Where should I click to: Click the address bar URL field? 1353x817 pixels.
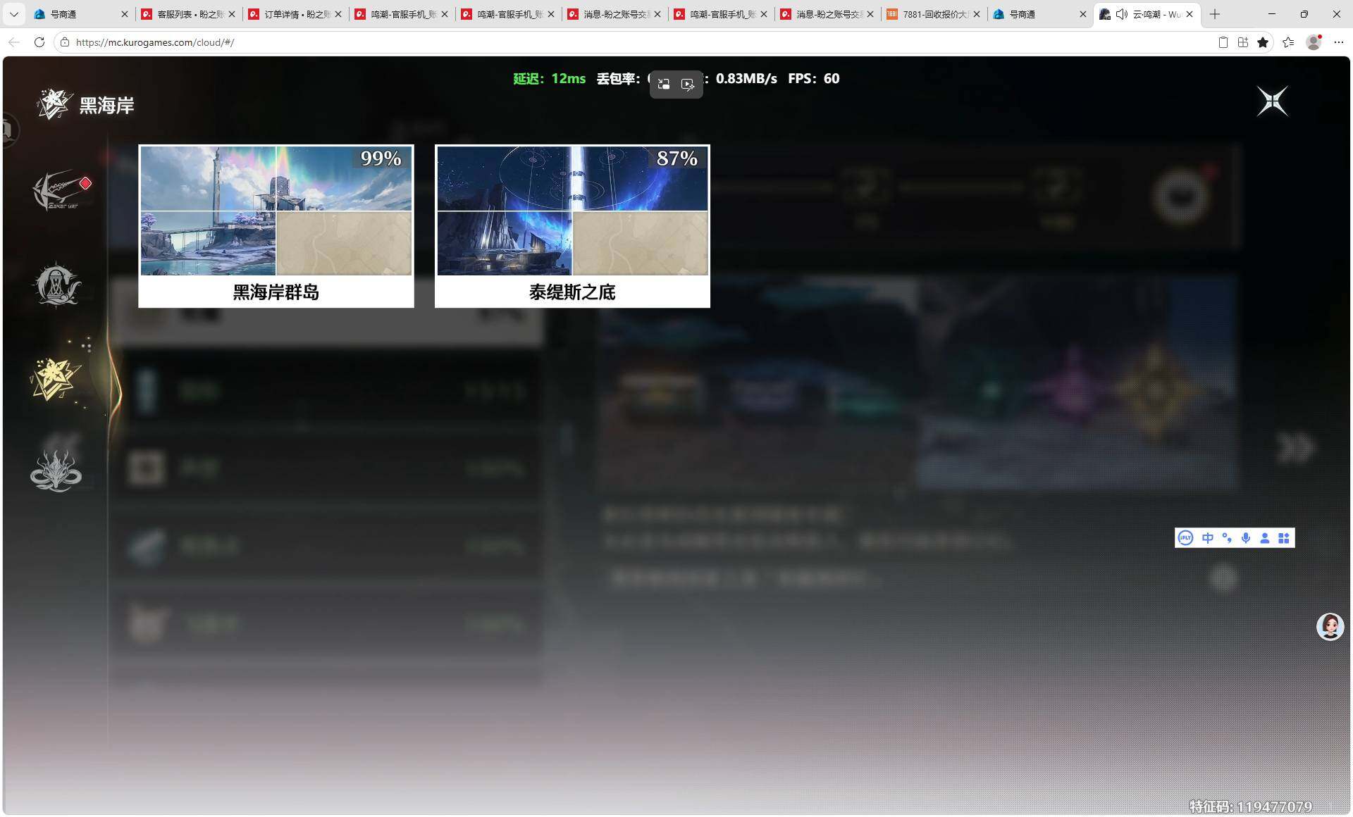634,42
